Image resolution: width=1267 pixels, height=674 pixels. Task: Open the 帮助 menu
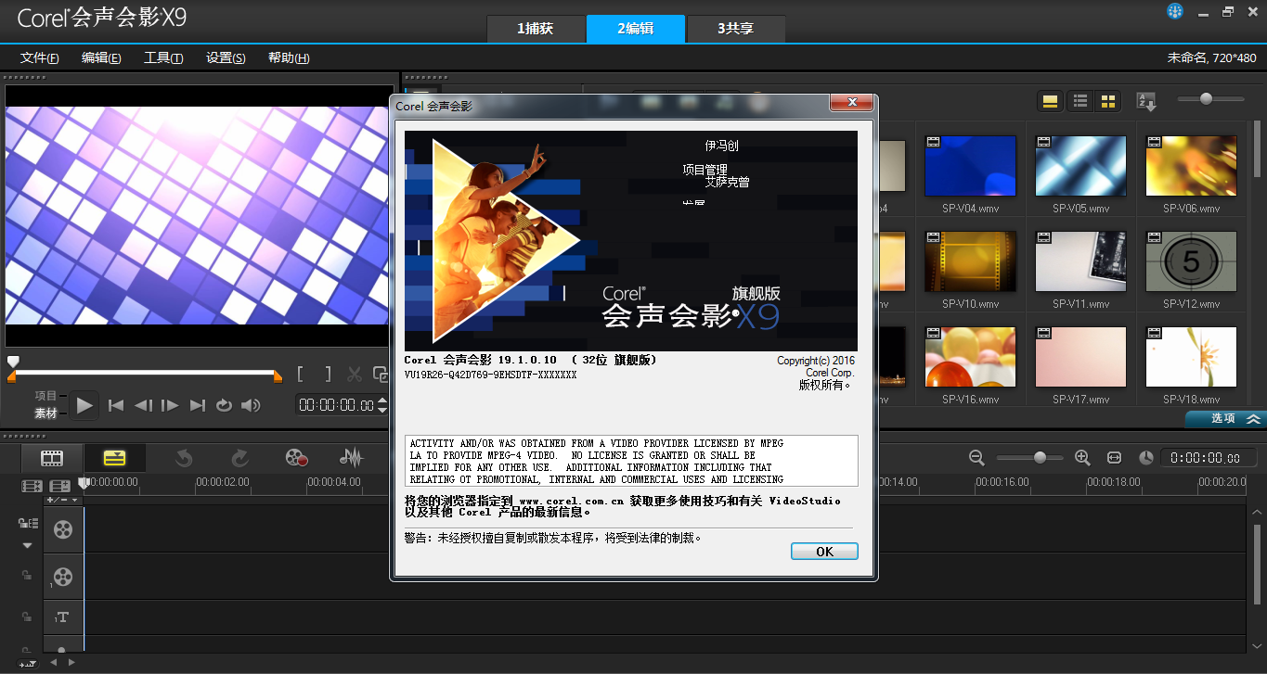point(289,57)
